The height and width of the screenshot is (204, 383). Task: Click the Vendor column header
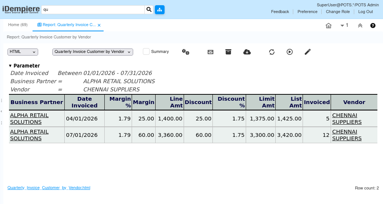[x=354, y=102]
